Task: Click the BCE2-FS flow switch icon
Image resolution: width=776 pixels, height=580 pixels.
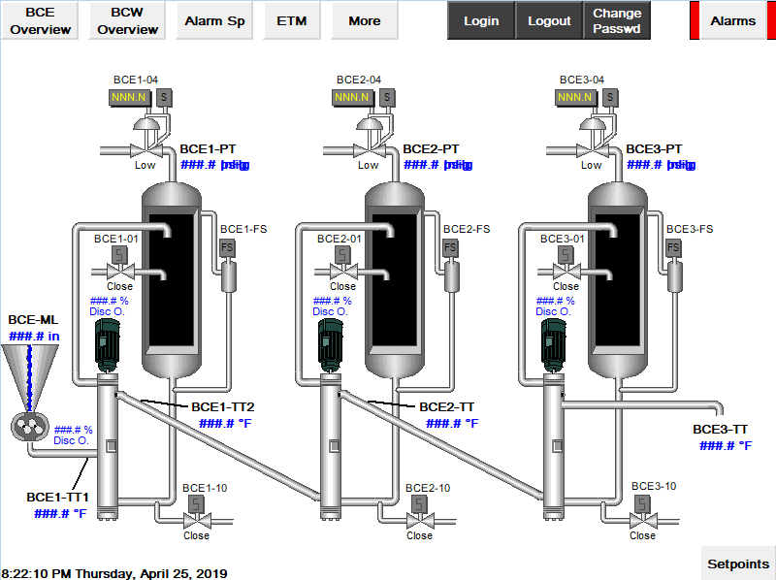Action: point(450,247)
